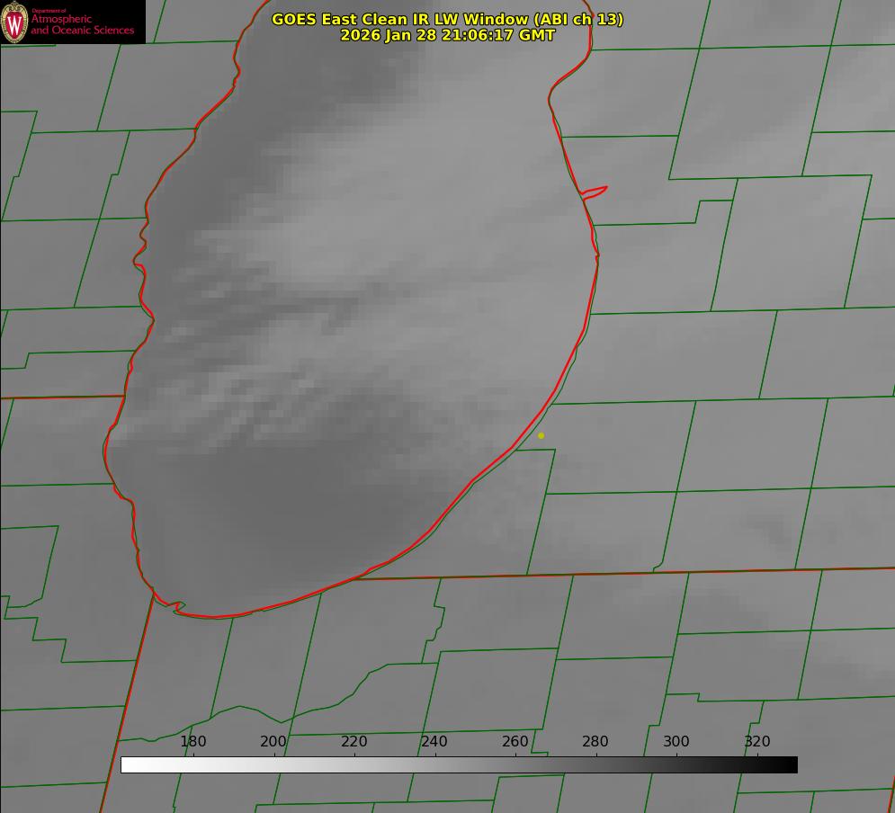Click the Atmospheric and Oceanic Sciences text
Viewport: 895px width, 813px height.
pyautogui.click(x=83, y=24)
